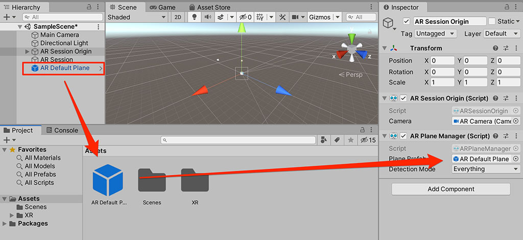Select Main Camera in Hierarchy
Screen dimensions: 523x240
tap(59, 35)
